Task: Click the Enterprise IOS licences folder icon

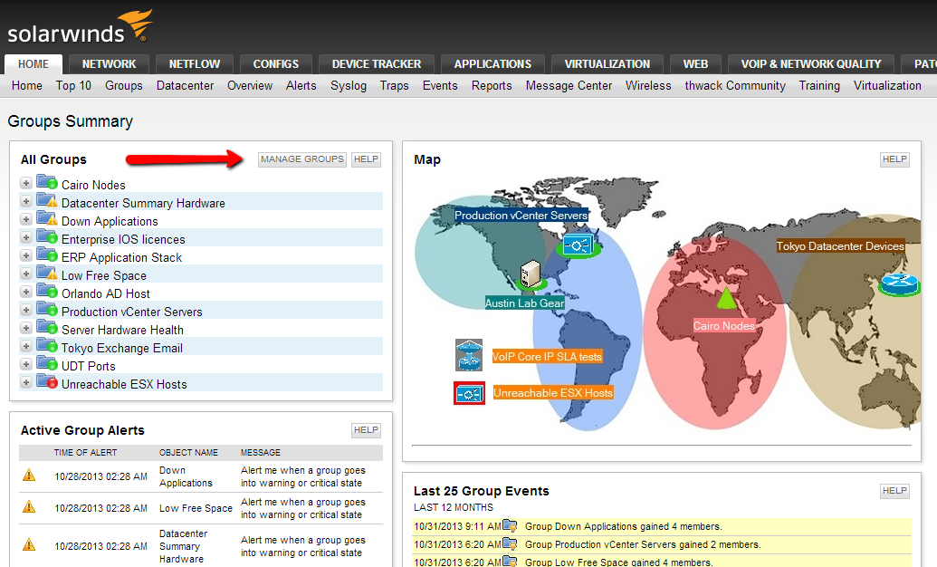Action: point(46,236)
